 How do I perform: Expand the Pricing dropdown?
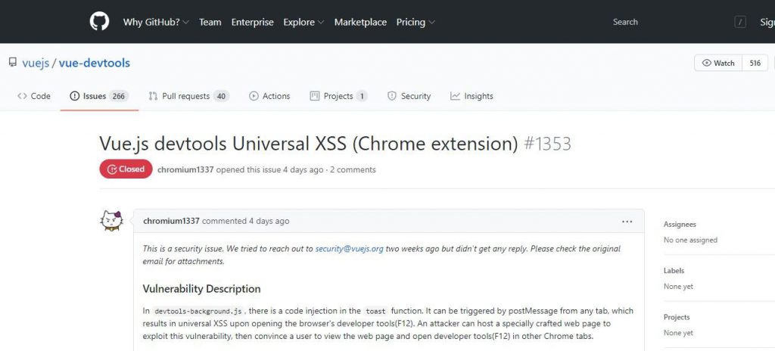(x=416, y=22)
